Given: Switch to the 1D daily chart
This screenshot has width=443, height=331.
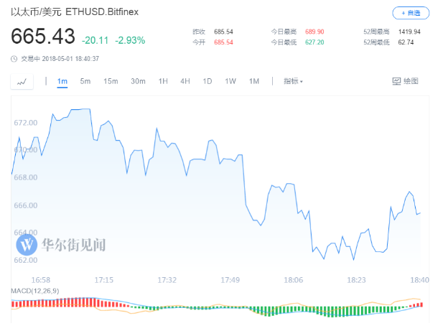Looking at the screenshot, I should (207, 81).
